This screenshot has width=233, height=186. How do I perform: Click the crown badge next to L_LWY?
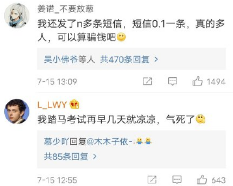75,104
